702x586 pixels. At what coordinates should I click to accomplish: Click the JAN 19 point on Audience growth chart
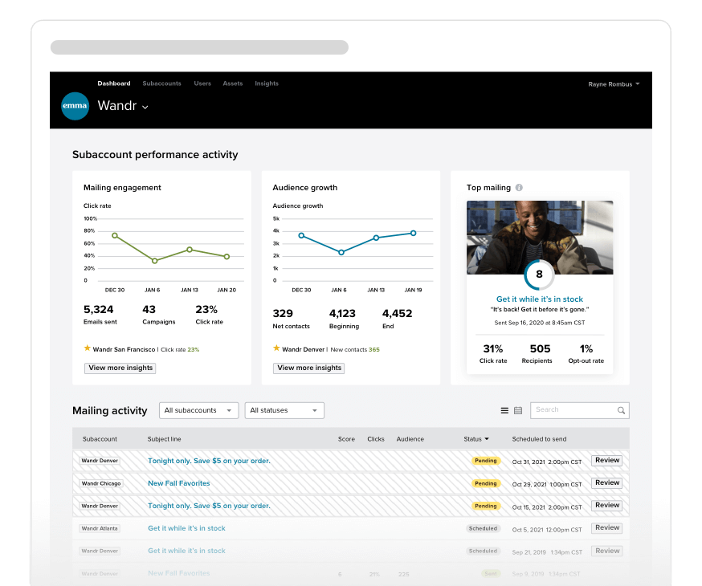[413, 233]
